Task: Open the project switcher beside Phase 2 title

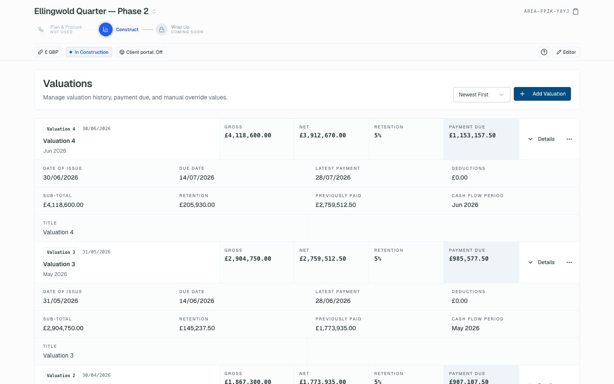Action: 154,12
